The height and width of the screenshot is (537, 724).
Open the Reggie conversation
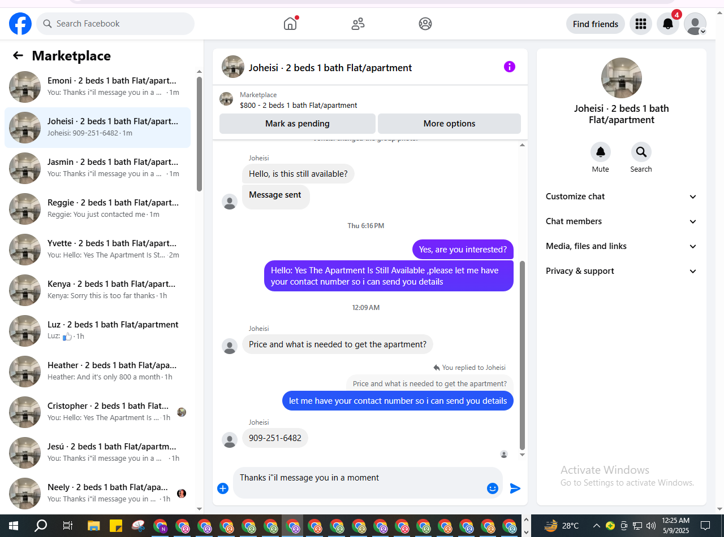[97, 209]
